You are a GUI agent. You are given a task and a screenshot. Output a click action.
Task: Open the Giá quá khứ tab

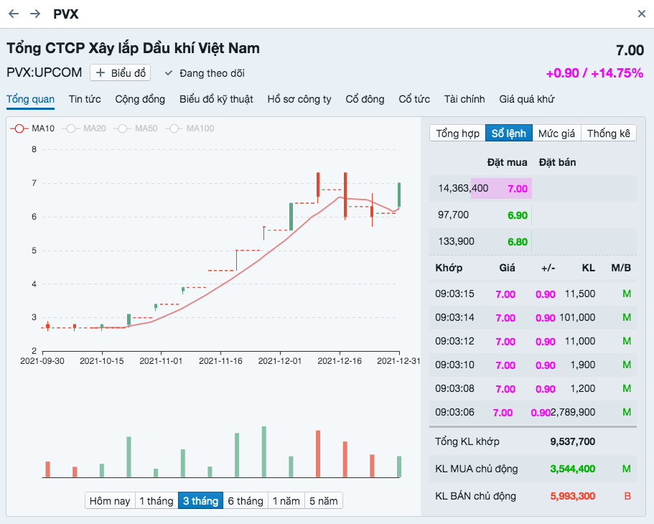click(527, 99)
